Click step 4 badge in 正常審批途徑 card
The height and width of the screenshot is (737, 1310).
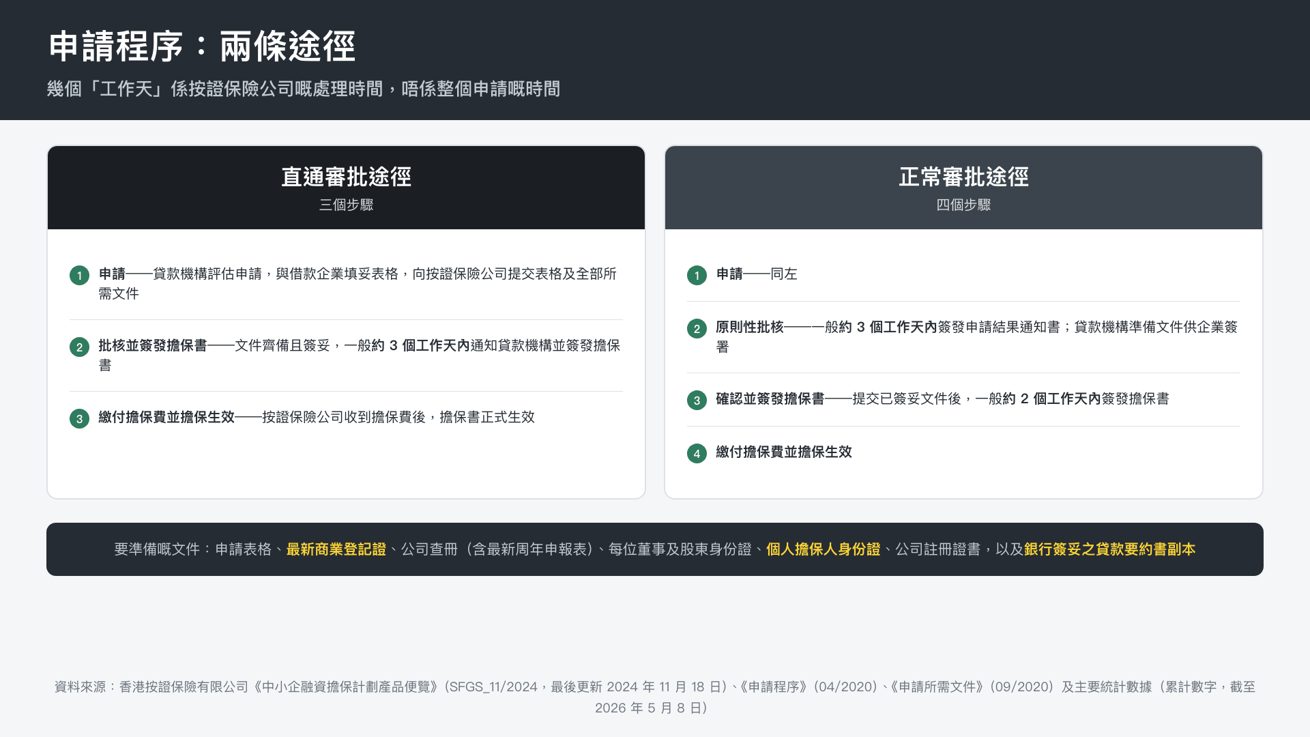(697, 454)
